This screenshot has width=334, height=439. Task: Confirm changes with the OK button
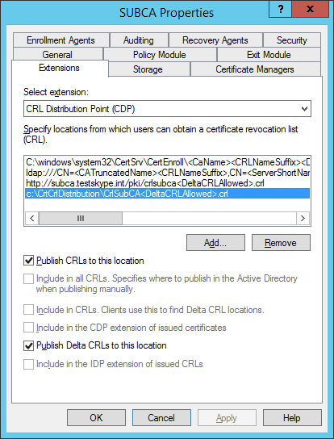(x=96, y=418)
